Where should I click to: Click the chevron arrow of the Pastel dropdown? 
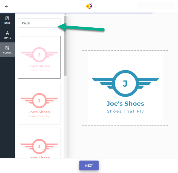(x=56, y=23)
